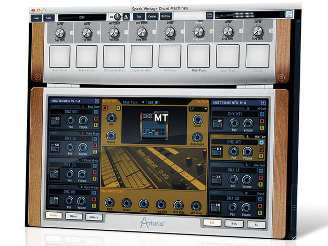Mute the Open Hi-Hat instrument
The height and width of the screenshot is (246, 328).
[94, 199]
